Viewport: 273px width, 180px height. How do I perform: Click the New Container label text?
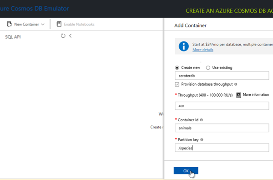tap(27, 24)
